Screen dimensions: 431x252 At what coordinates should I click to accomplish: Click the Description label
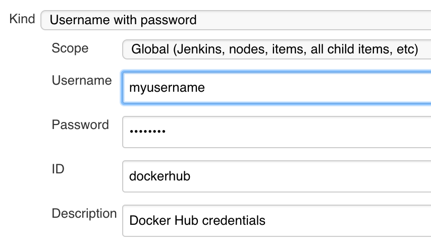pyautogui.click(x=84, y=214)
